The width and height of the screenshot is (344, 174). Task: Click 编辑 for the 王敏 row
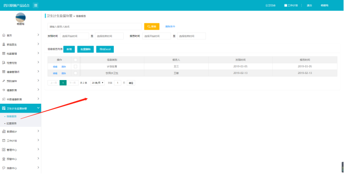pyautogui.click(x=55, y=73)
